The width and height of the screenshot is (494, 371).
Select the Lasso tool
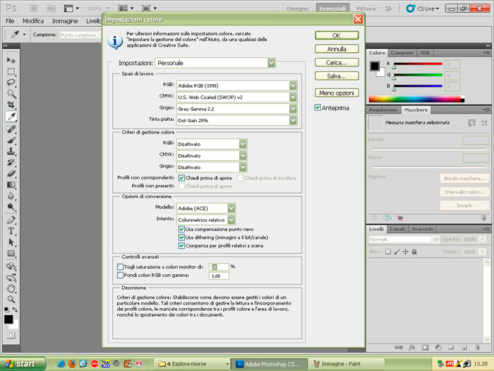point(11,82)
